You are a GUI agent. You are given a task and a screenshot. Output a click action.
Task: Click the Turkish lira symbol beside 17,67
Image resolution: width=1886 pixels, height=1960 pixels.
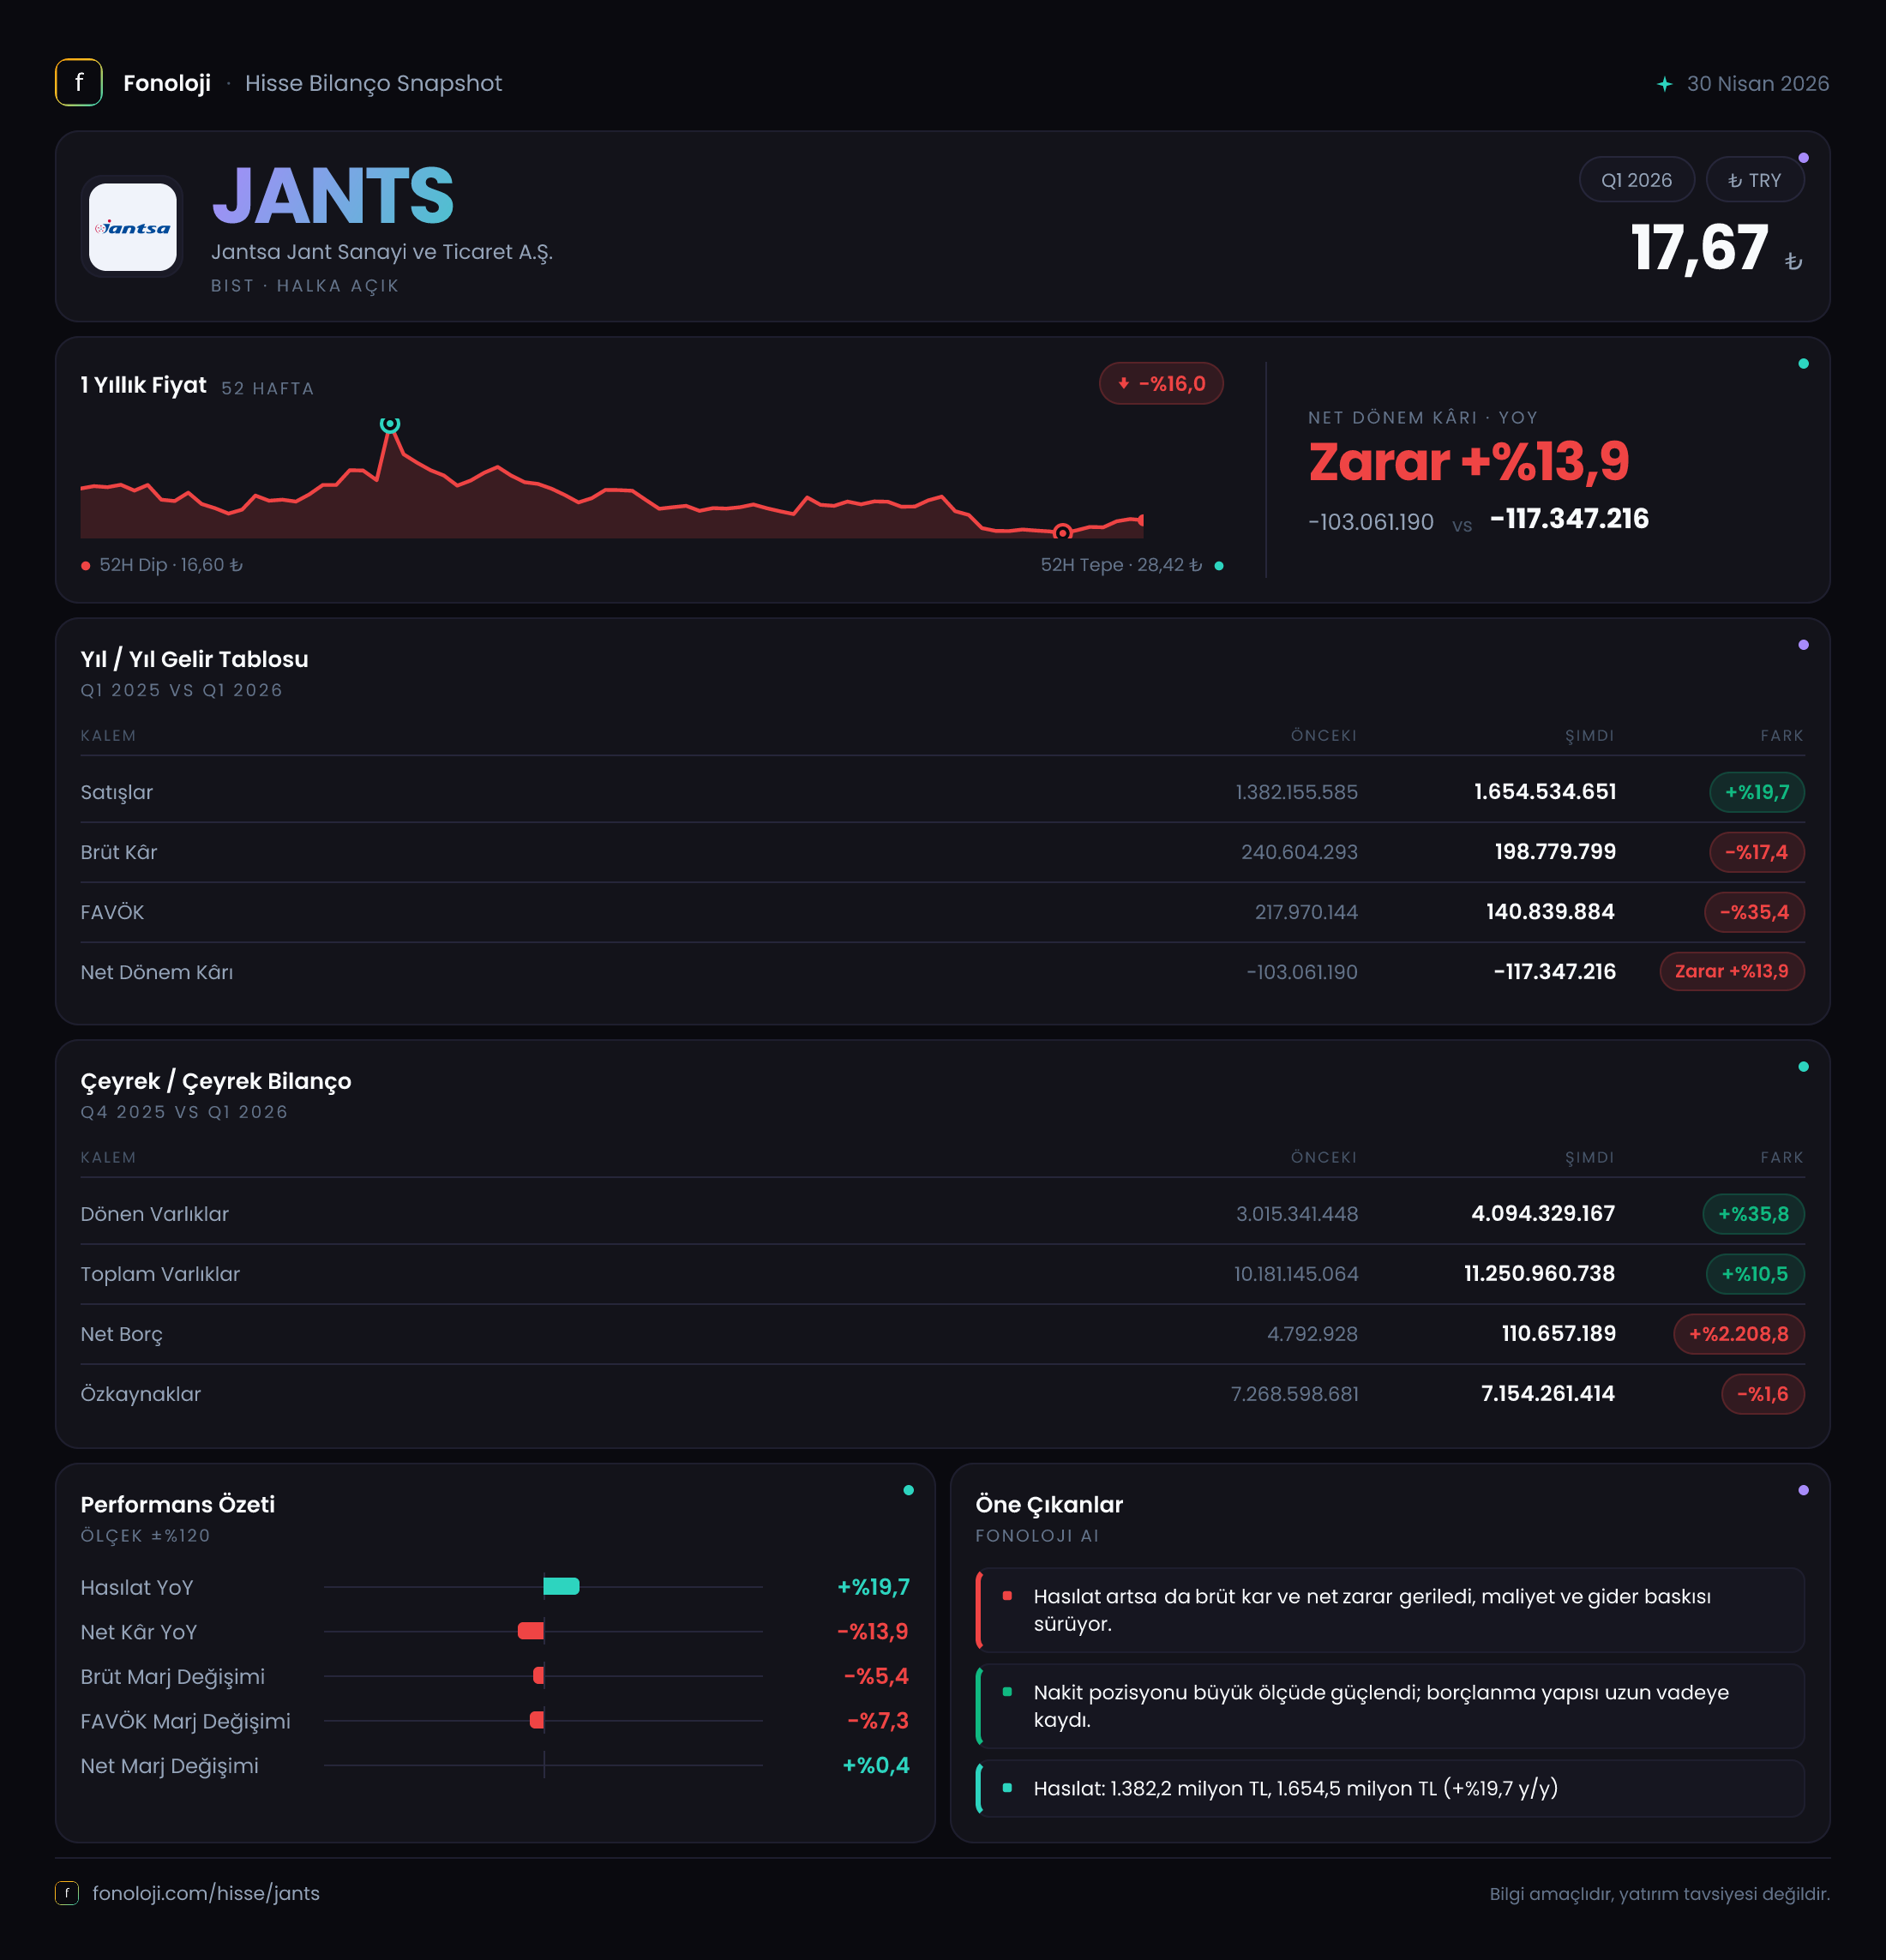[x=1794, y=261]
